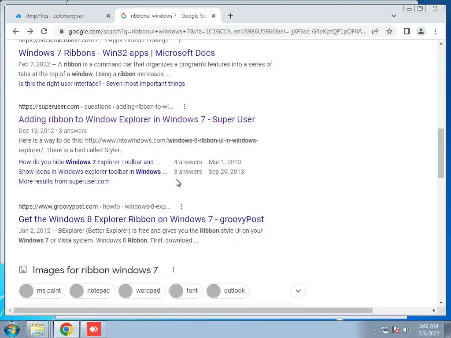
Task: Expand more image filter chips
Action: [x=298, y=291]
